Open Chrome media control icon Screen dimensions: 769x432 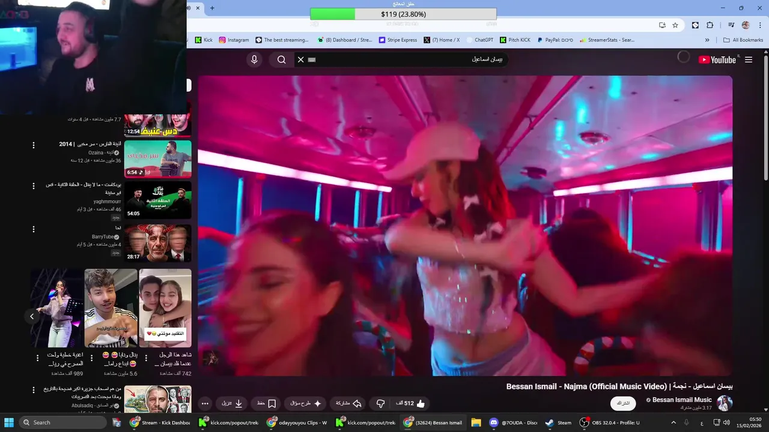pos(731,25)
